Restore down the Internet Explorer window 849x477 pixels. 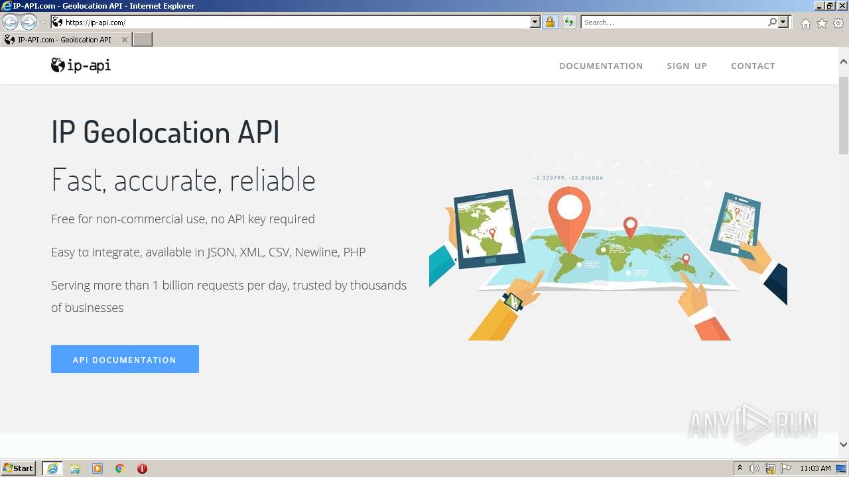coord(830,6)
